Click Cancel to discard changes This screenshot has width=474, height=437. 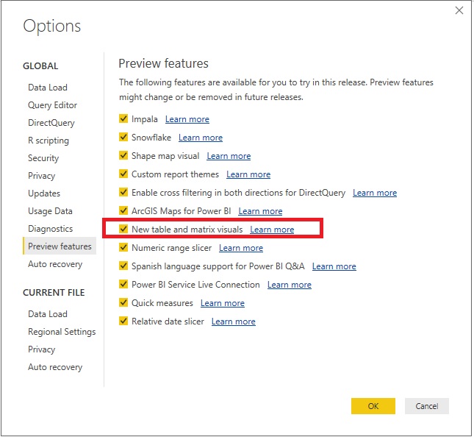point(426,406)
